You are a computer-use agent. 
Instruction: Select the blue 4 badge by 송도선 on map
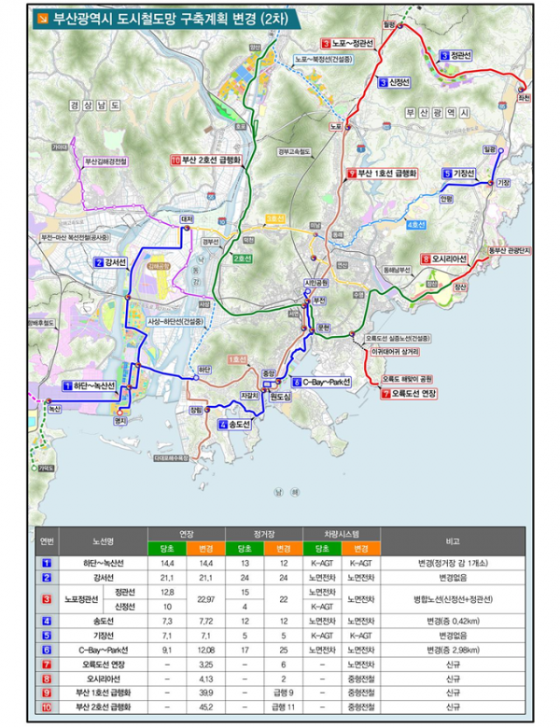click(222, 425)
